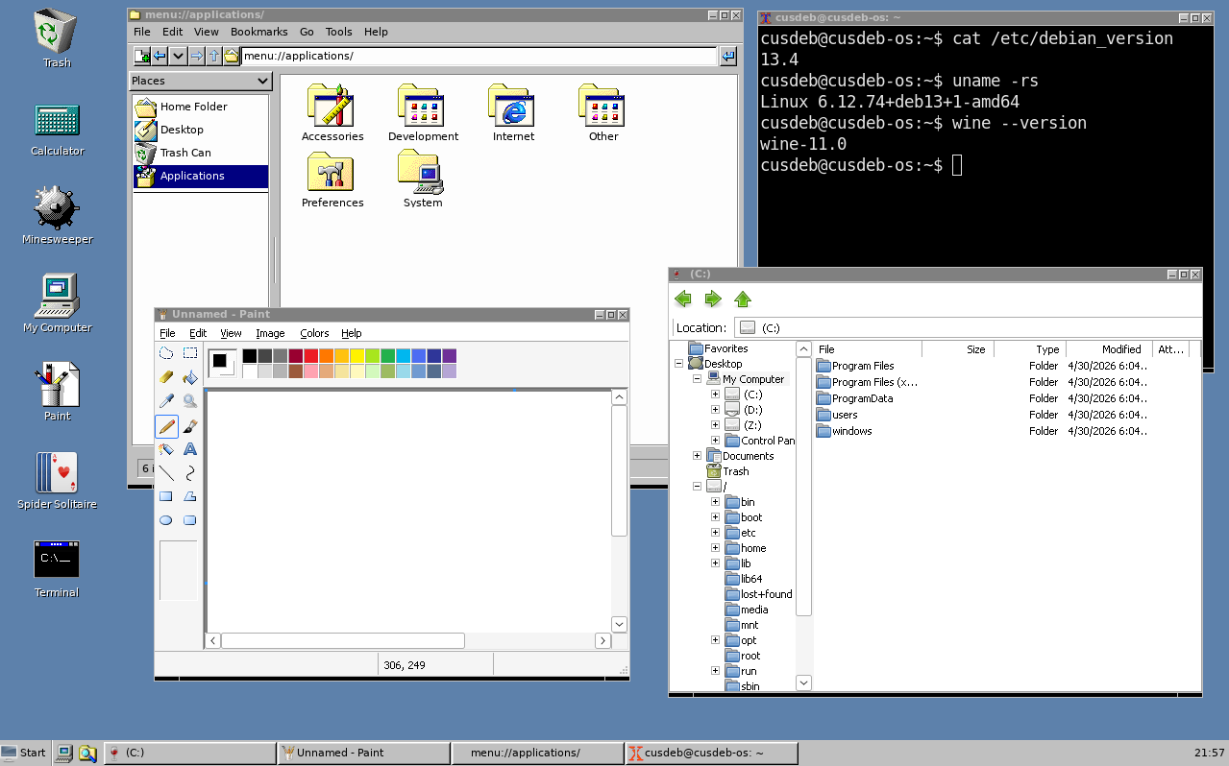Screen dimensions: 1229x766
Task: Pick the Fill bucket tool in Paint
Action: (190, 377)
